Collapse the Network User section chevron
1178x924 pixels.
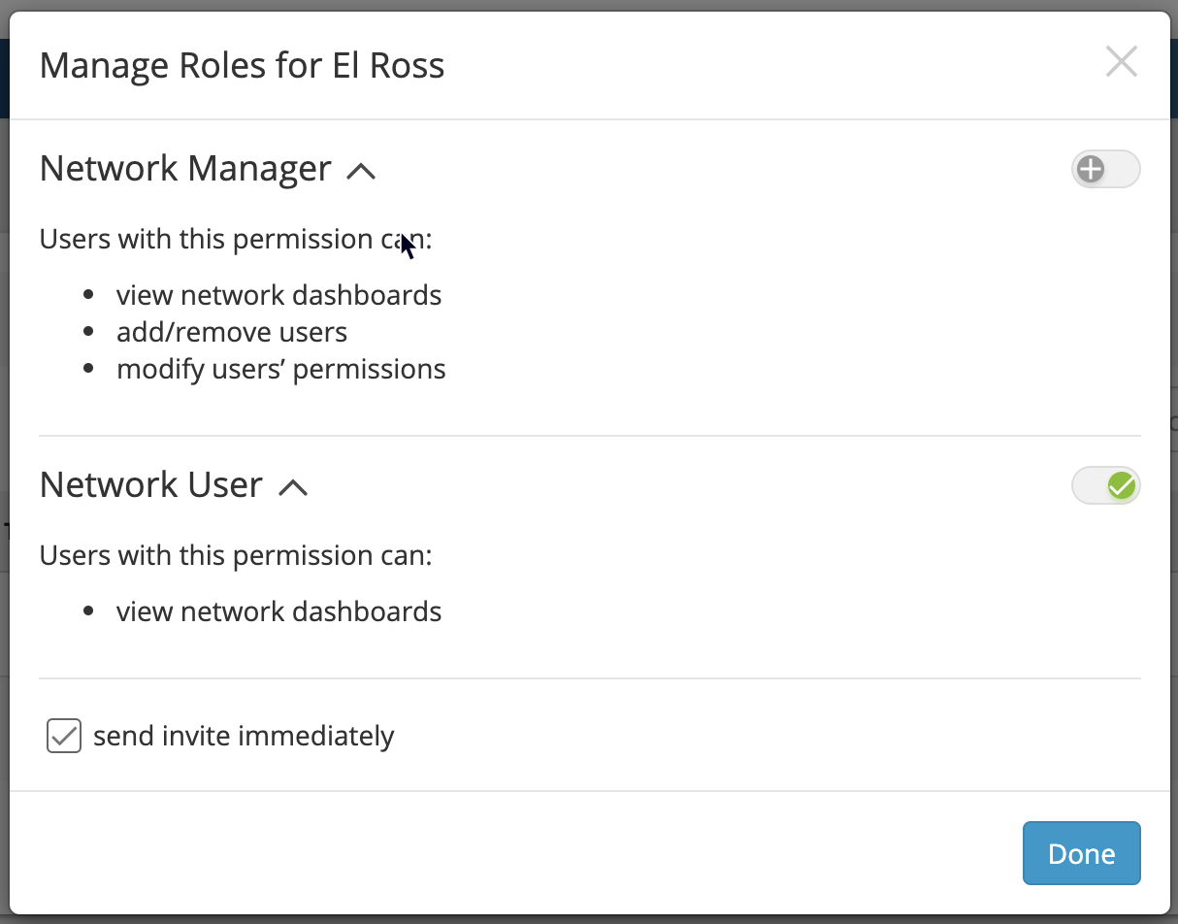(x=293, y=488)
